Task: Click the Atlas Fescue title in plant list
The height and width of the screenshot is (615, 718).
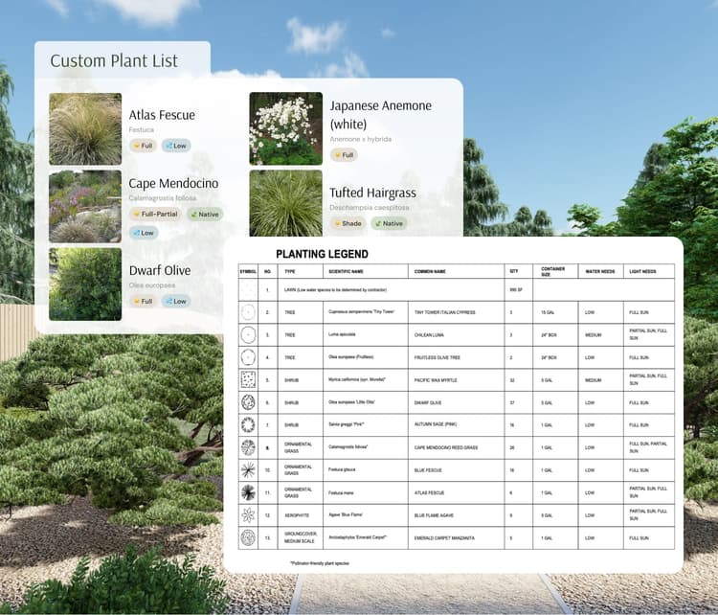Action: click(162, 115)
